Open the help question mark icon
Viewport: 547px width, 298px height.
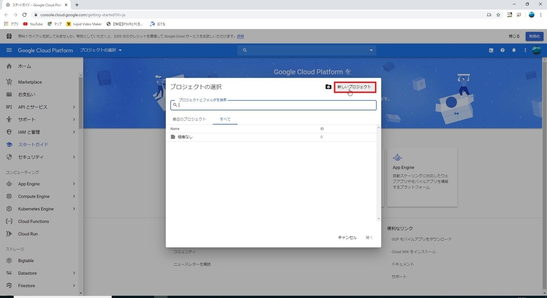(503, 50)
